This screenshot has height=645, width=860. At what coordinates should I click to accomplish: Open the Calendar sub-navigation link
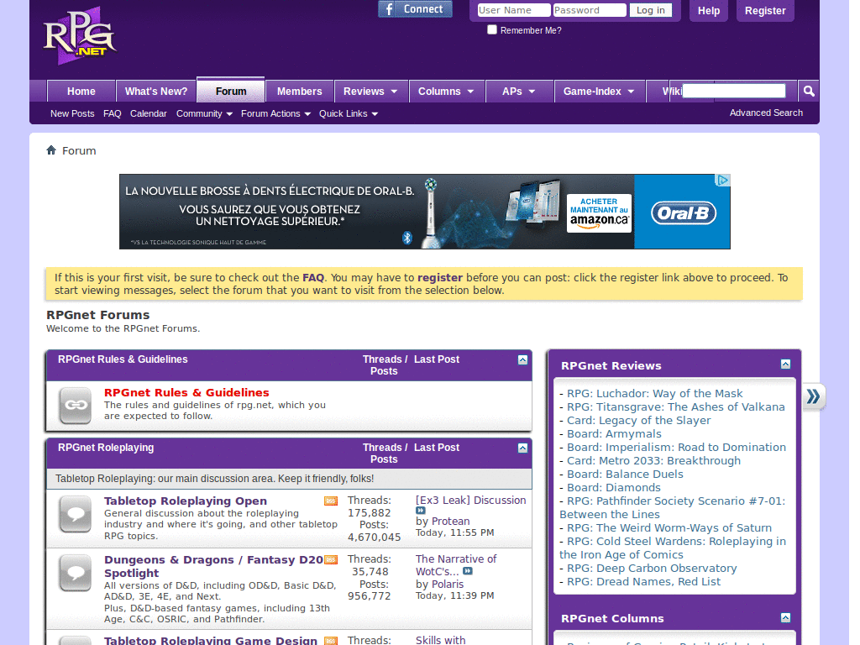click(148, 113)
